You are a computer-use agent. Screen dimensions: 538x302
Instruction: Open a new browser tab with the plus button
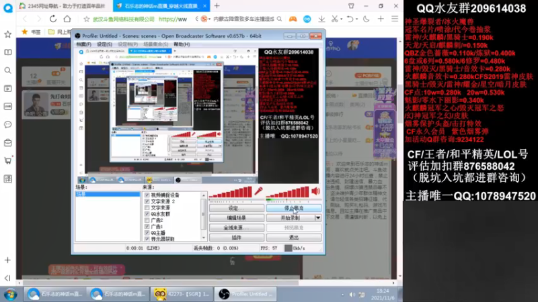(217, 6)
